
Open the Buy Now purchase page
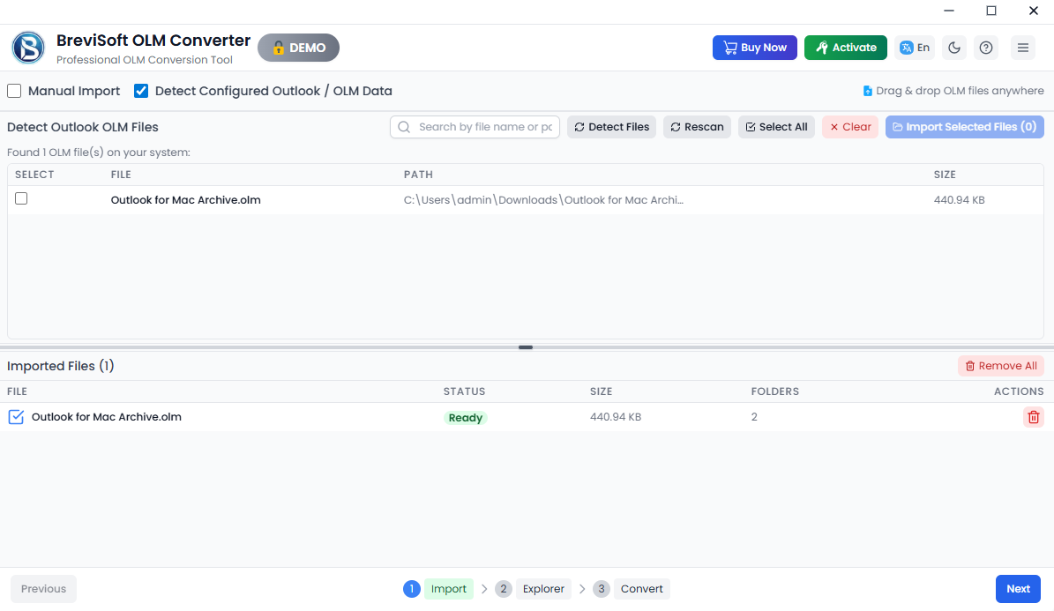(755, 48)
